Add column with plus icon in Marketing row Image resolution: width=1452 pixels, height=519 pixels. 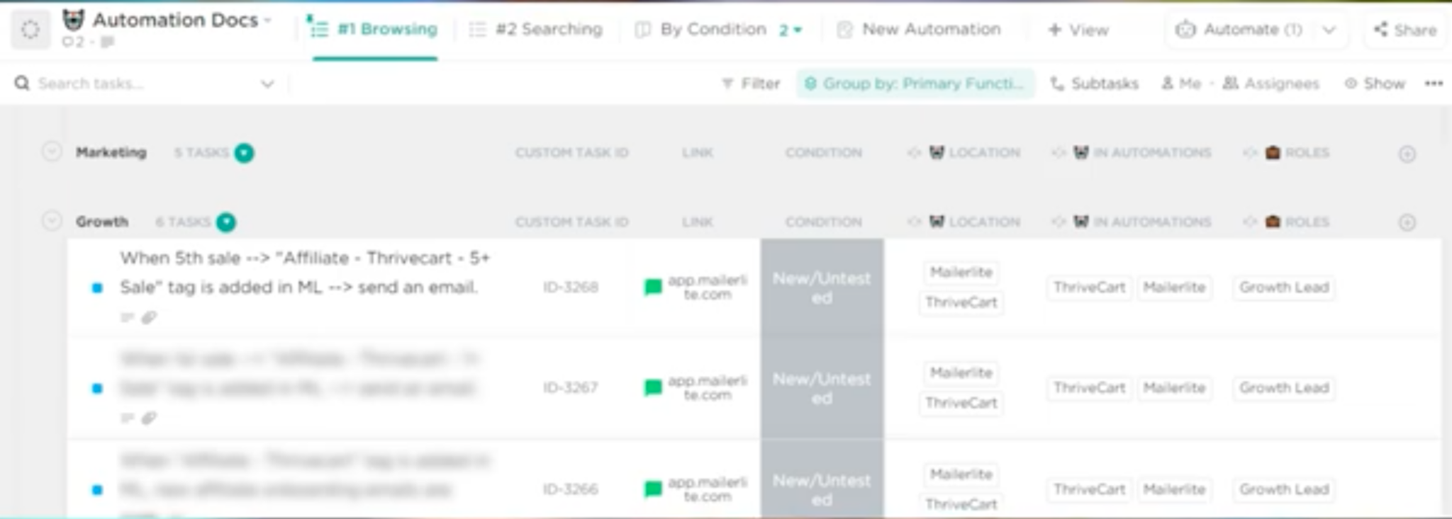point(1407,154)
